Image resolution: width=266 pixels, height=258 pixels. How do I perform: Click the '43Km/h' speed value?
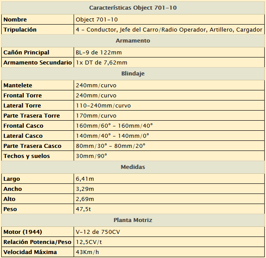[x=87, y=252]
